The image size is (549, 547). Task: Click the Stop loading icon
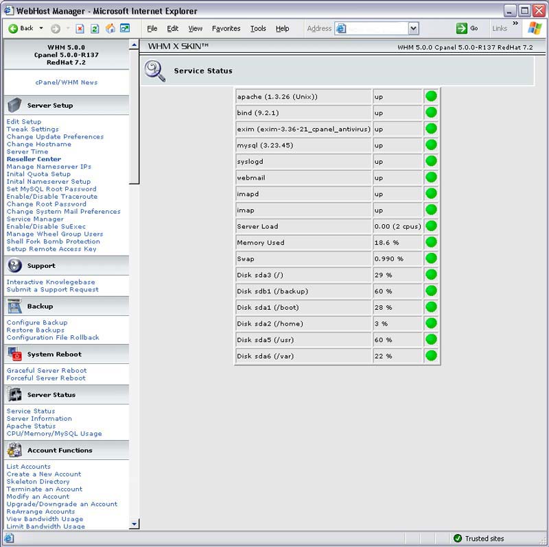click(x=80, y=28)
